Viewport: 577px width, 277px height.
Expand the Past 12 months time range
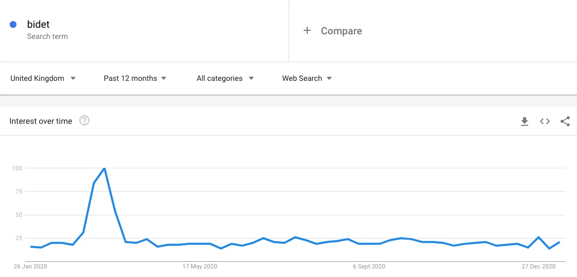[135, 78]
